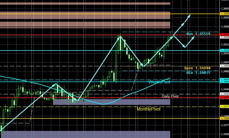Click the white 1.3436 price tag
Image resolution: width=229 pixels, height=138 pixels.
[x=224, y=94]
